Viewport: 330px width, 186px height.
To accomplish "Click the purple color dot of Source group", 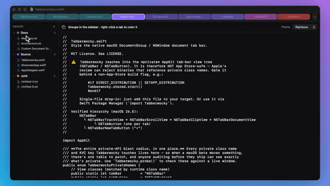I will tap(18, 54).
